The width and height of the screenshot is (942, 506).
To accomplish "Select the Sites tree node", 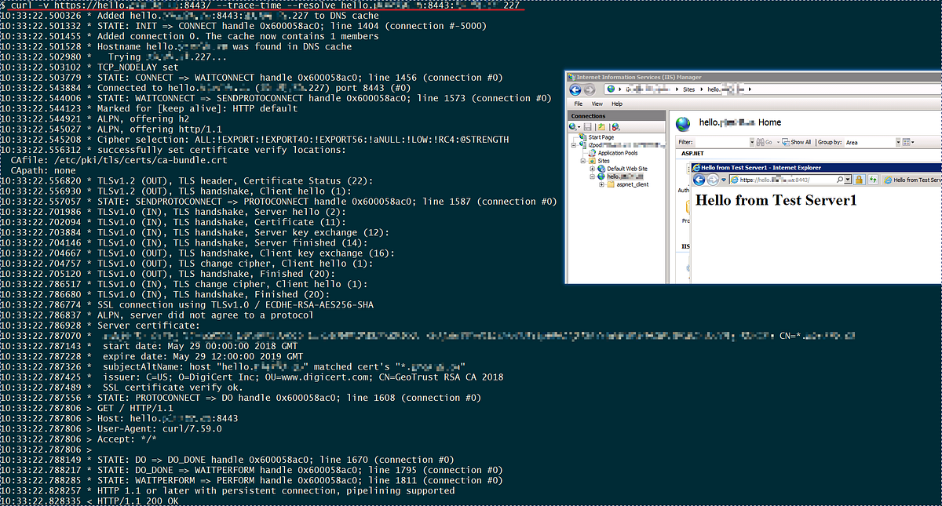I will point(603,161).
